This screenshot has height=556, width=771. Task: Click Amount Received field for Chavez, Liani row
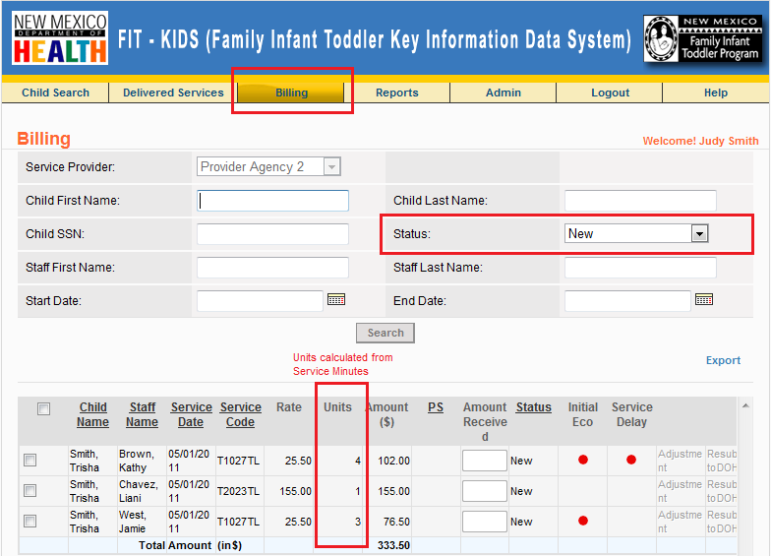(x=484, y=491)
